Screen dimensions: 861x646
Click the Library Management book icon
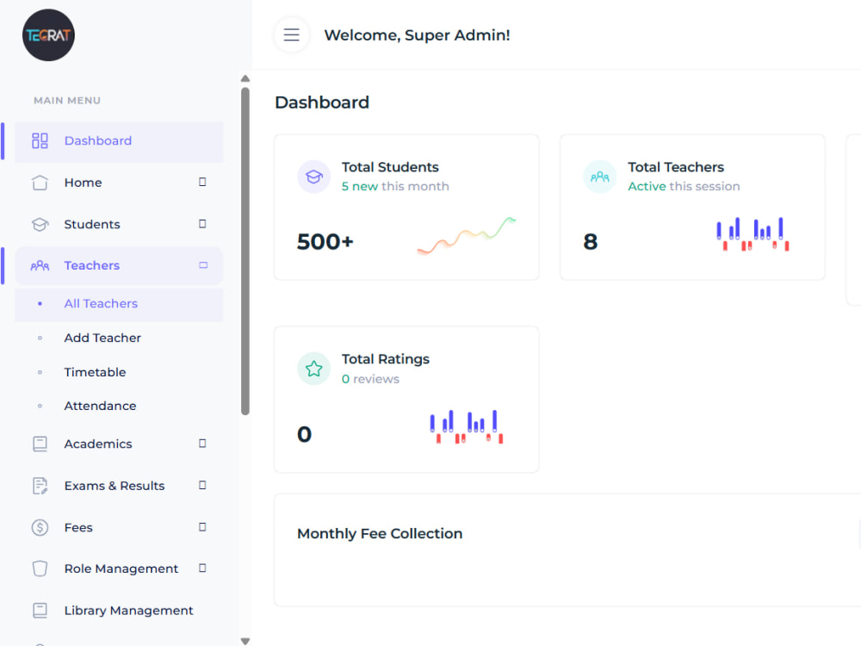40,611
